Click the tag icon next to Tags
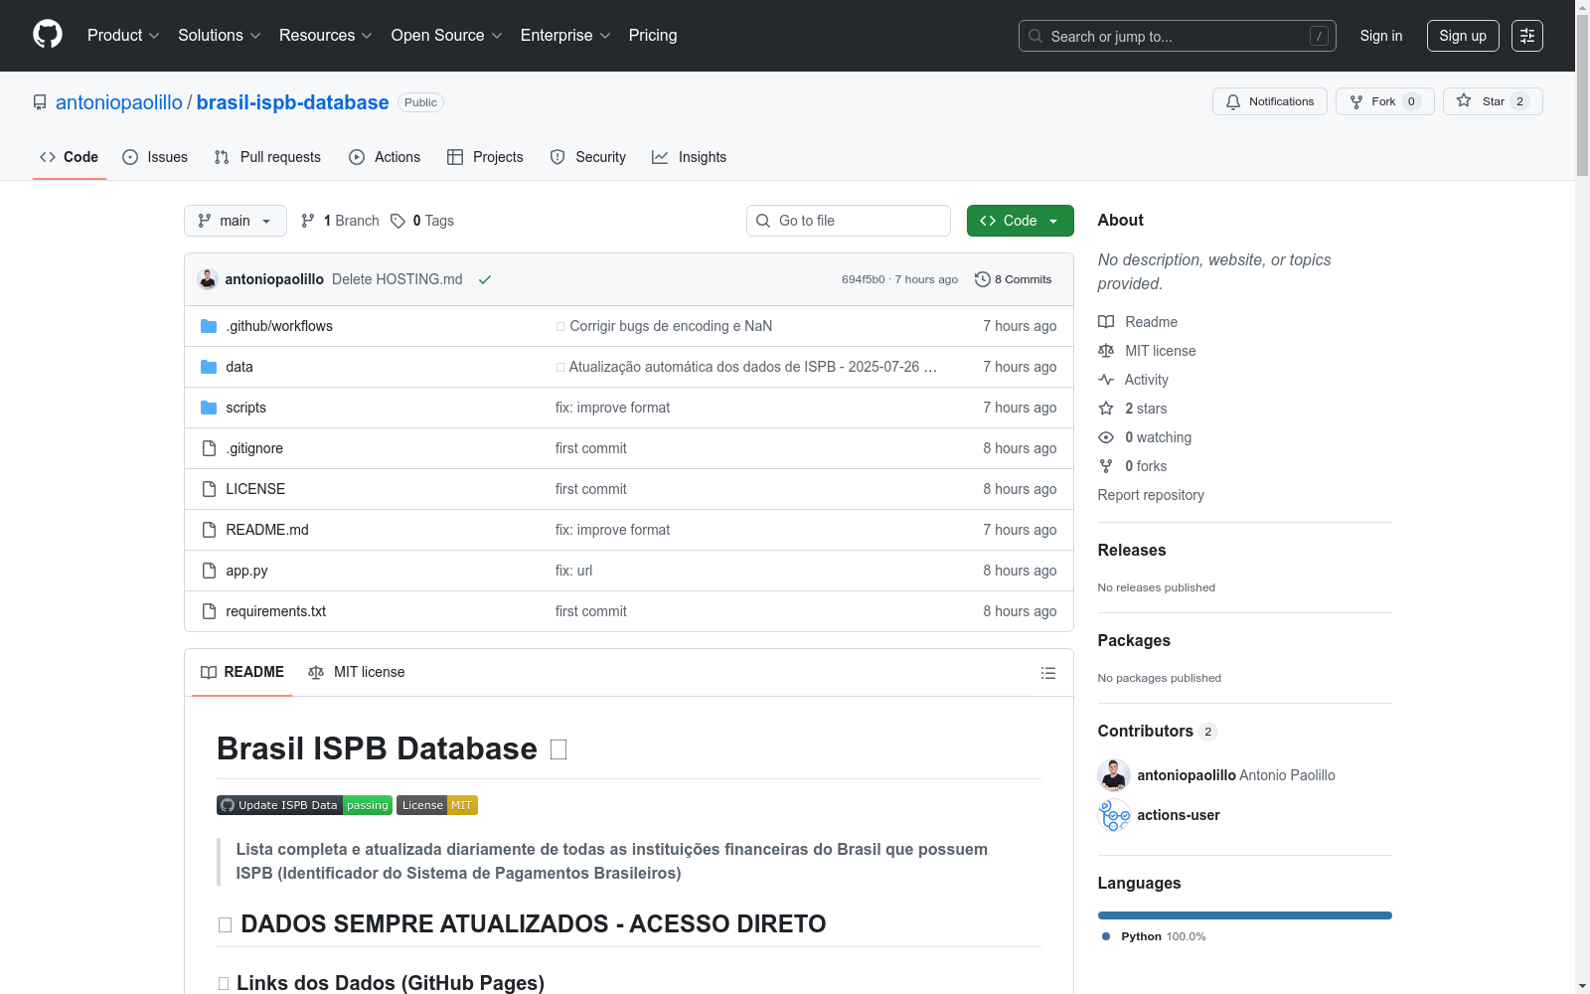 click(397, 221)
